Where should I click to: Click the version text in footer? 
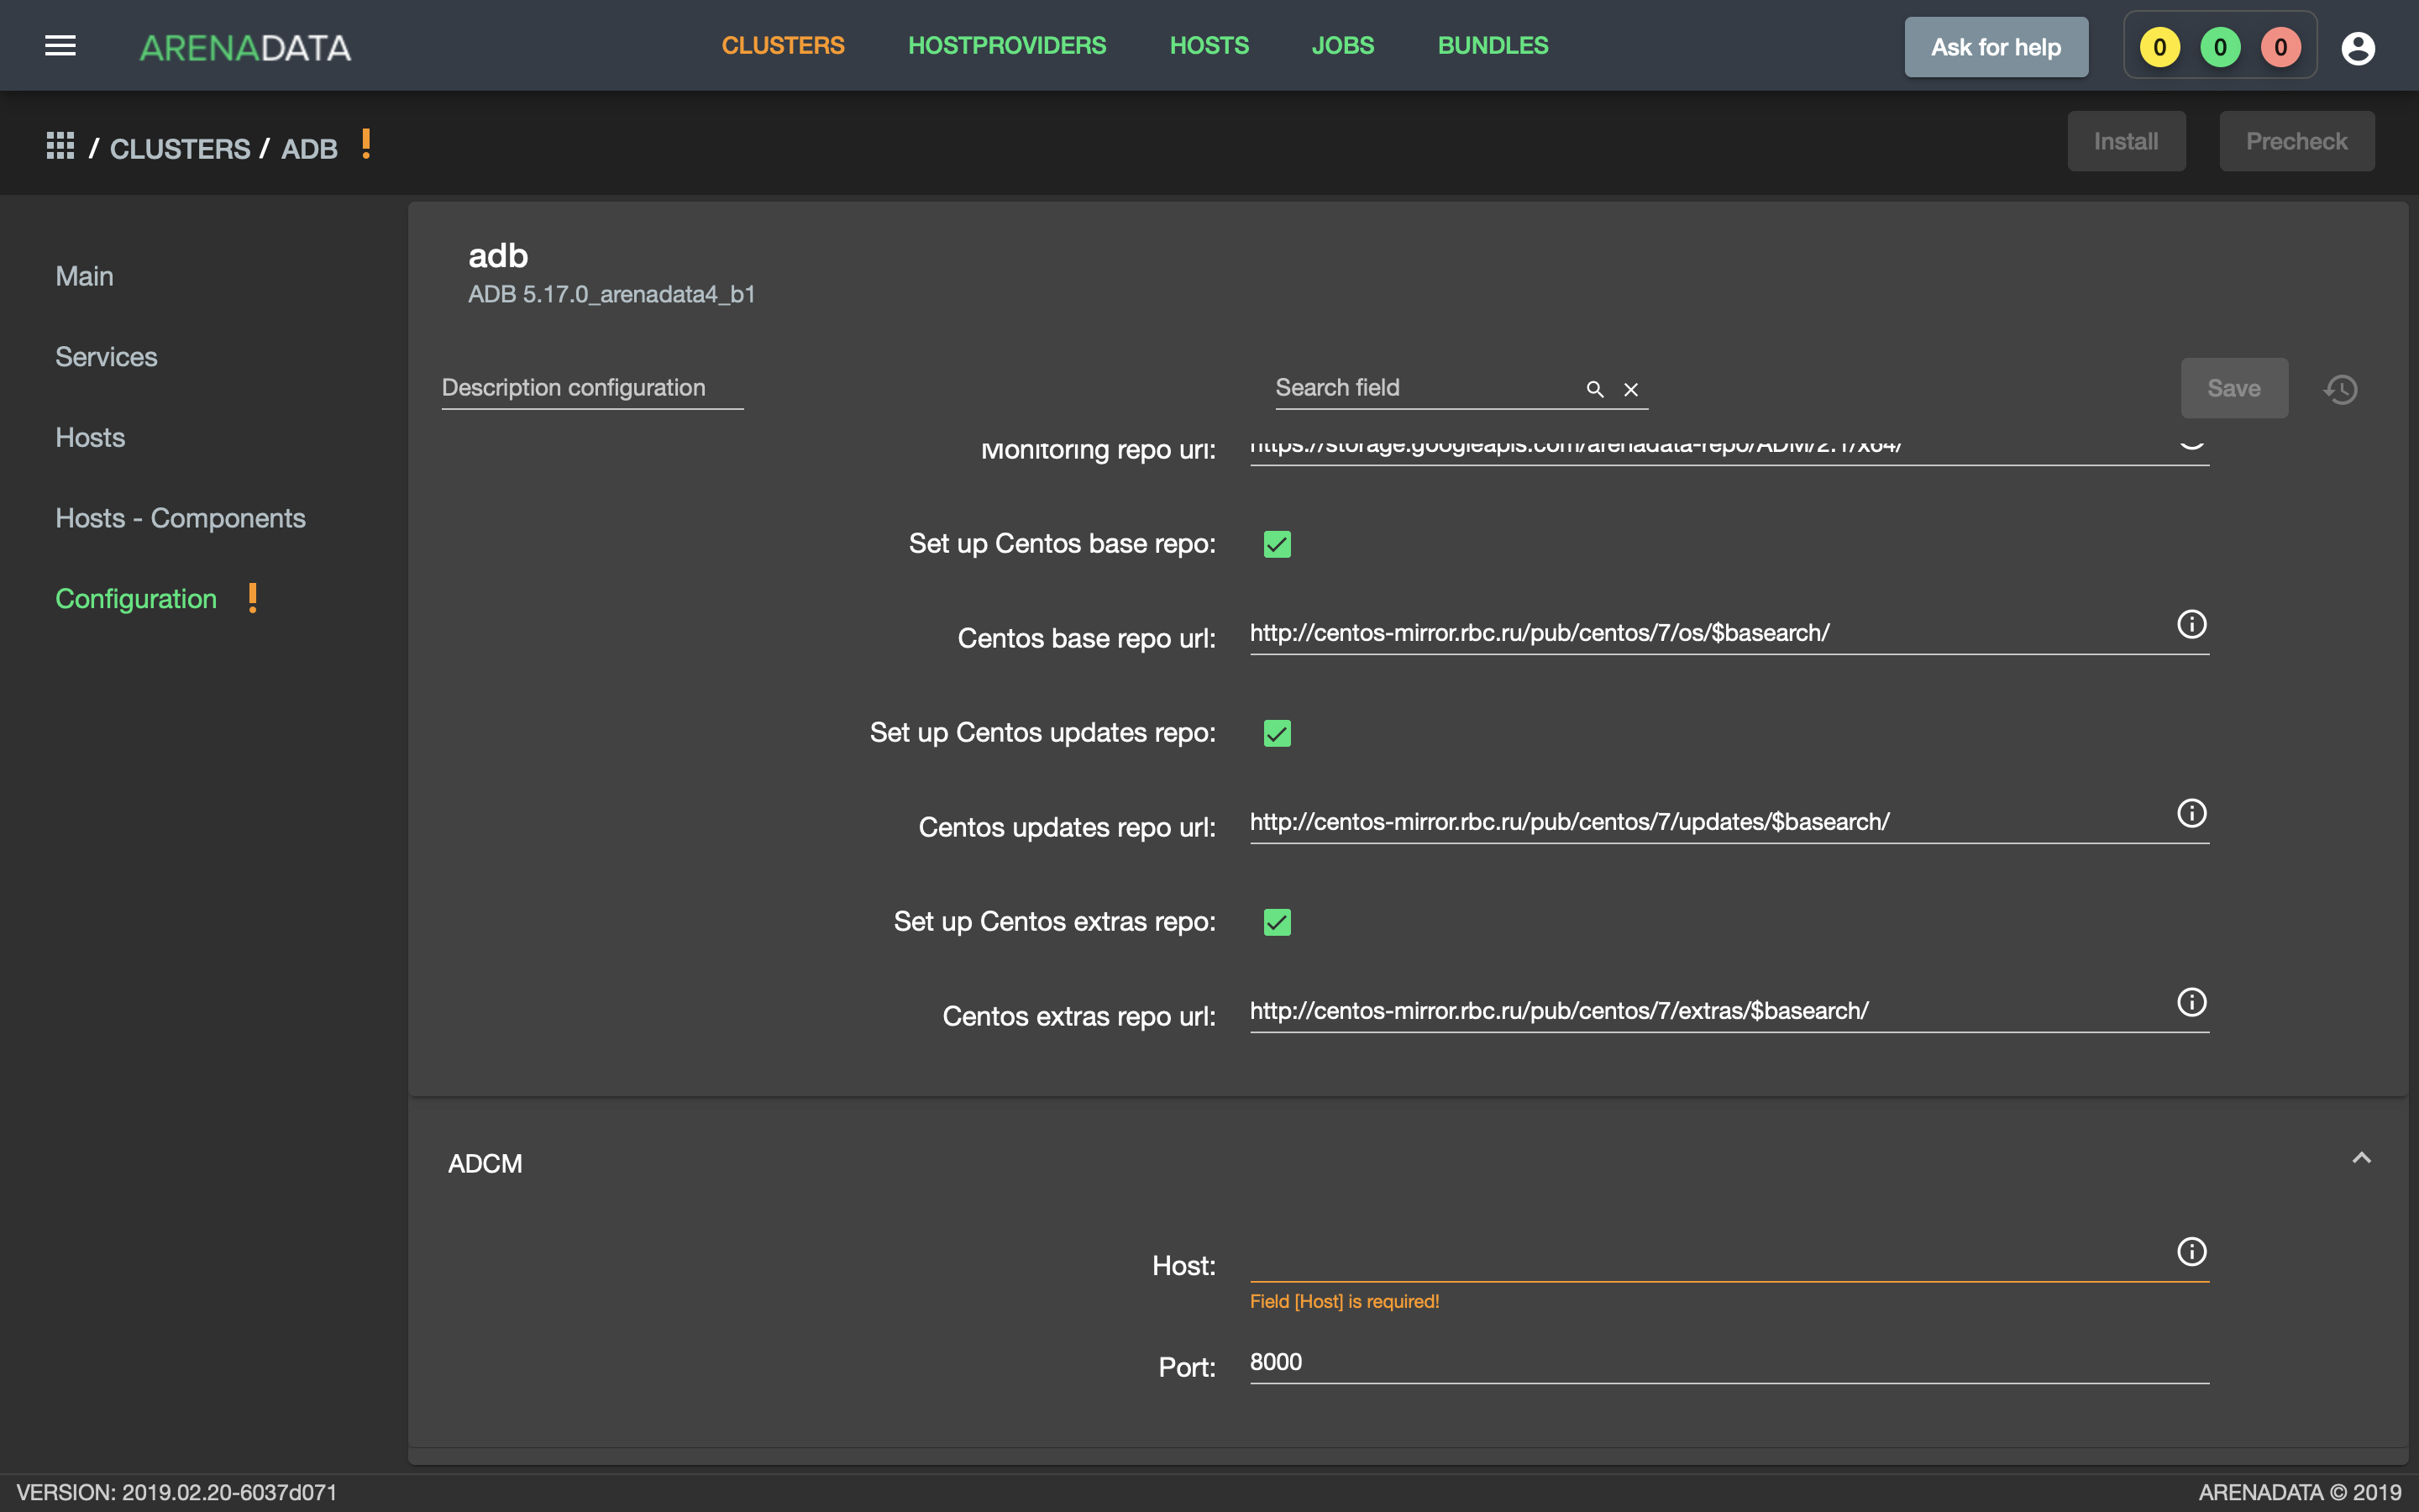[177, 1492]
